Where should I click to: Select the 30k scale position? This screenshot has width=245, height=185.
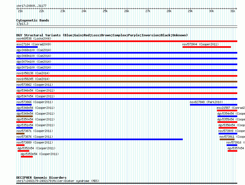212,11
